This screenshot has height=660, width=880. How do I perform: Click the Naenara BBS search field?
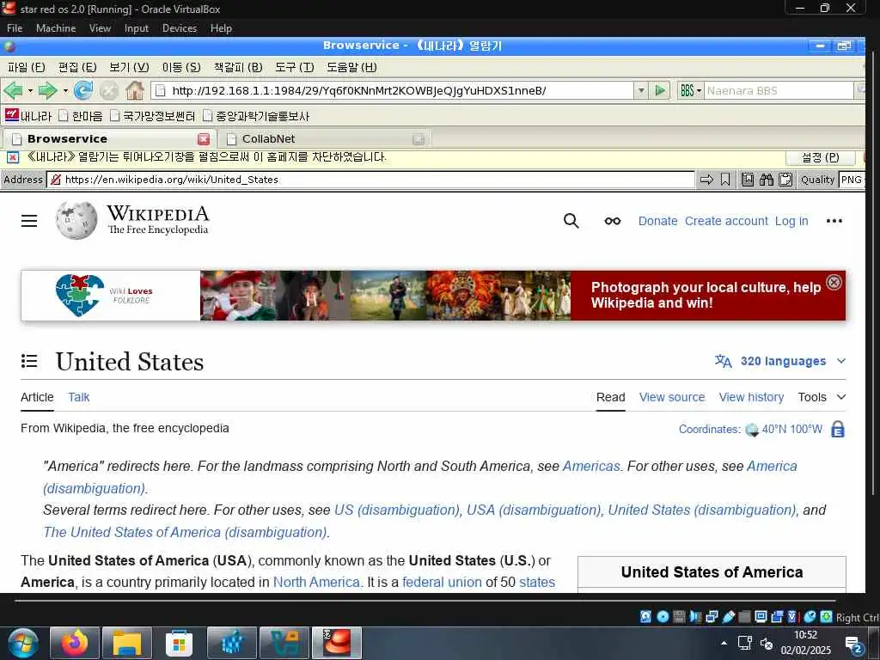pyautogui.click(x=779, y=90)
